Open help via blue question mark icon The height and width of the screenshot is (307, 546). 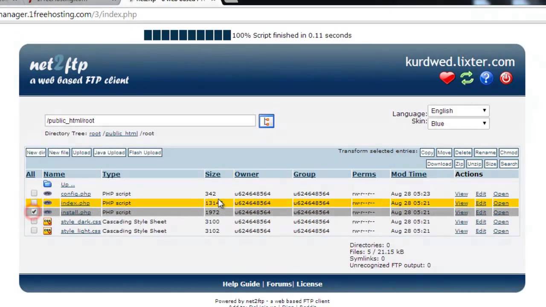pyautogui.click(x=486, y=78)
